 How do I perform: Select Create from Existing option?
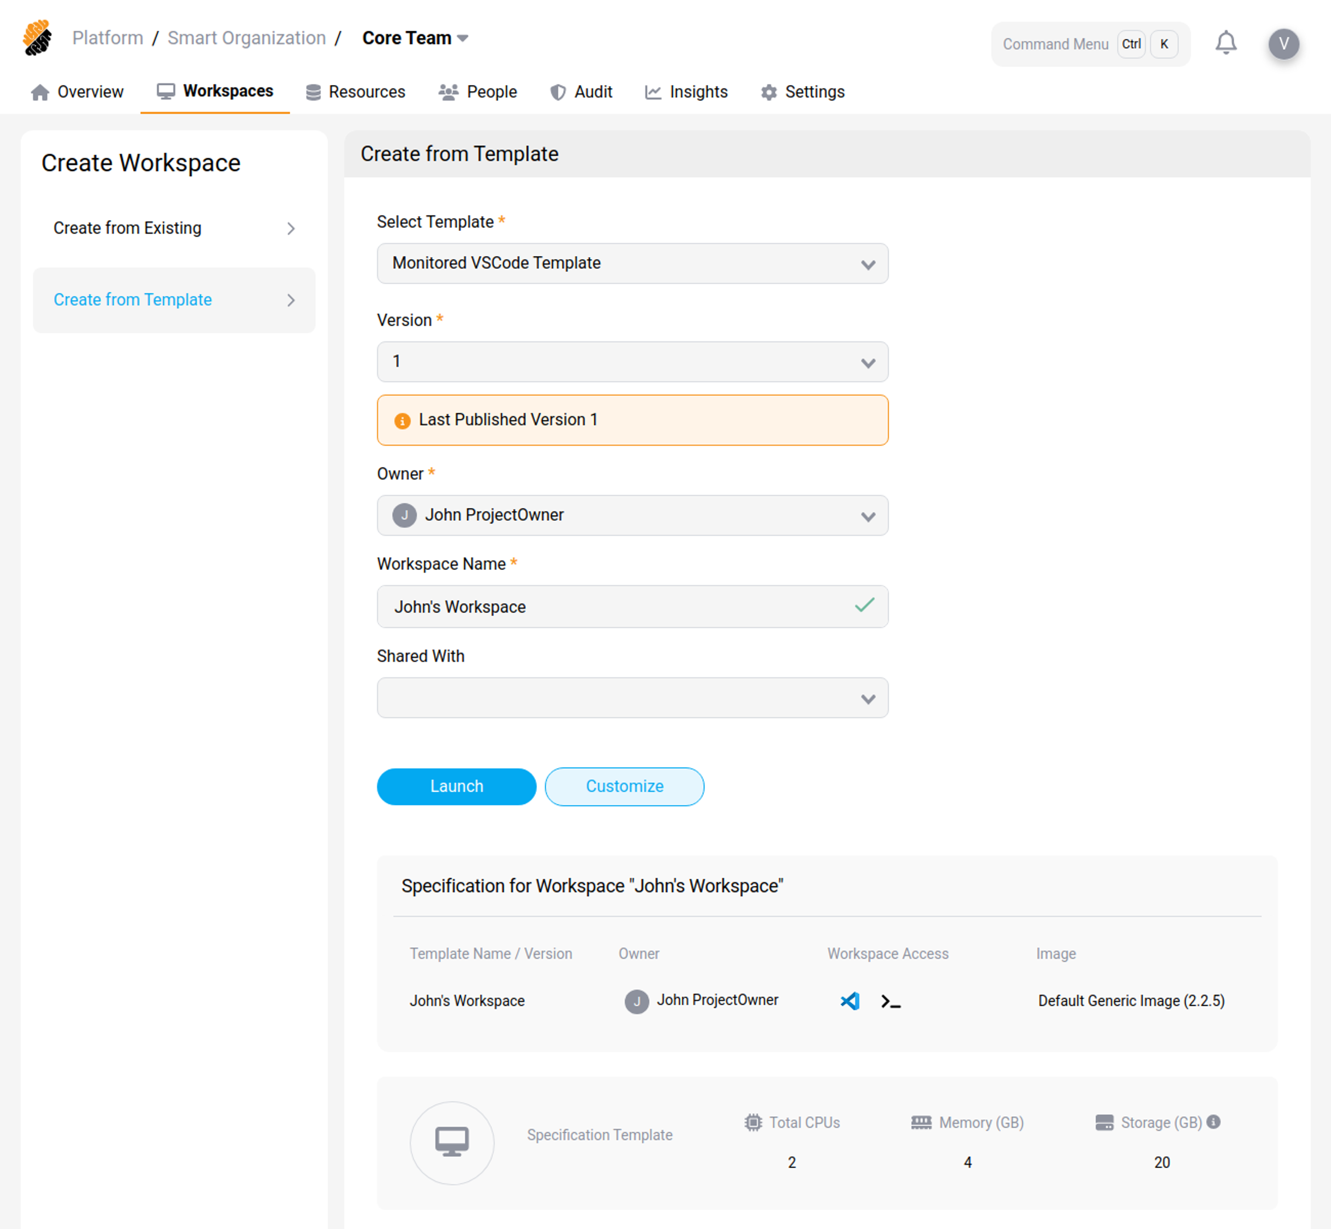pyautogui.click(x=174, y=228)
